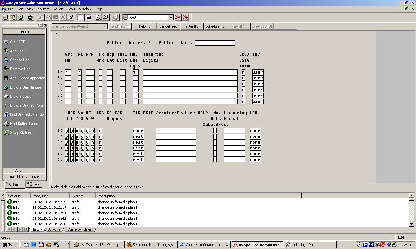Open the System menu
This screenshot has height=249, width=416.
point(44,9)
